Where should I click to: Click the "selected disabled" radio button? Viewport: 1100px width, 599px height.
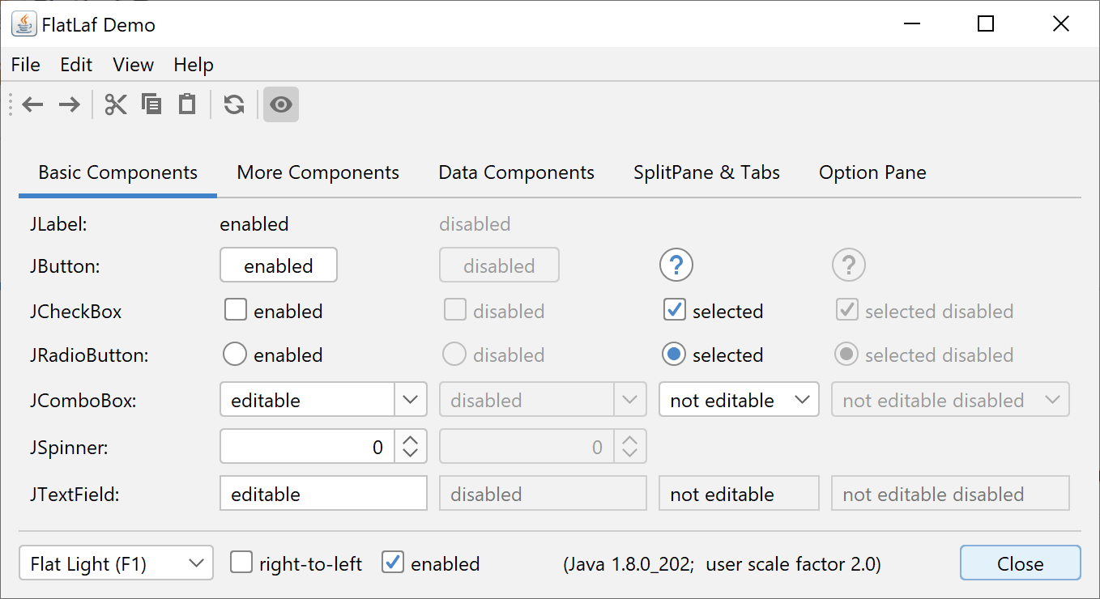tap(847, 354)
